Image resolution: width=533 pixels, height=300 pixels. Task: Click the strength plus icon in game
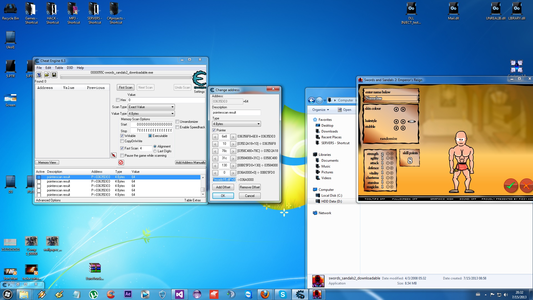tap(392, 154)
